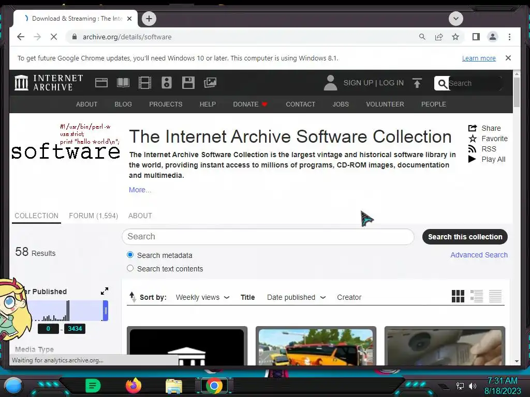Switch to extended list view
The image size is (530, 397).
477,296
